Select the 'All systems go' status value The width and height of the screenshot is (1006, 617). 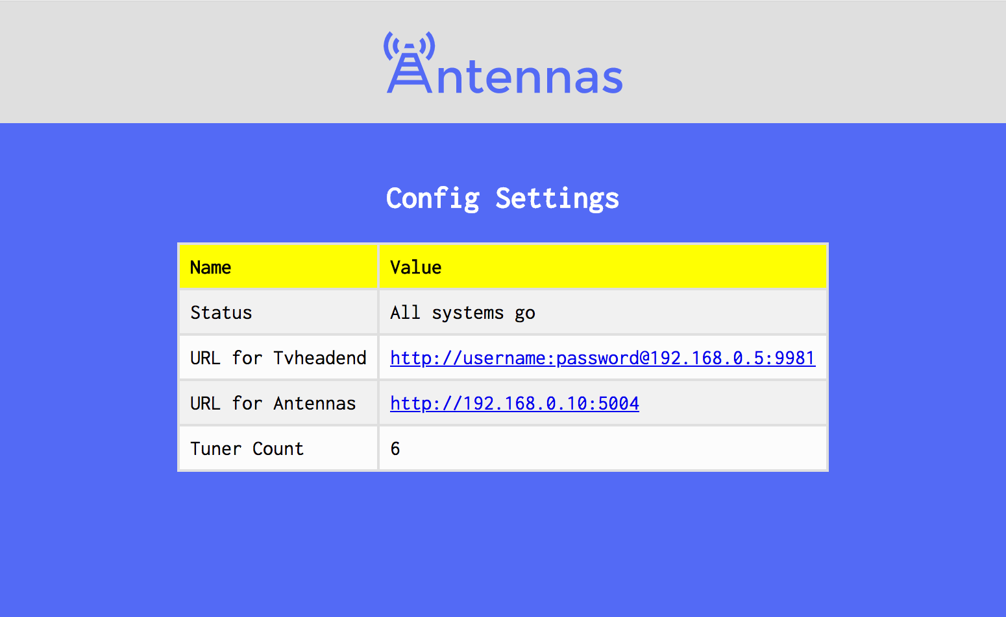pos(463,313)
